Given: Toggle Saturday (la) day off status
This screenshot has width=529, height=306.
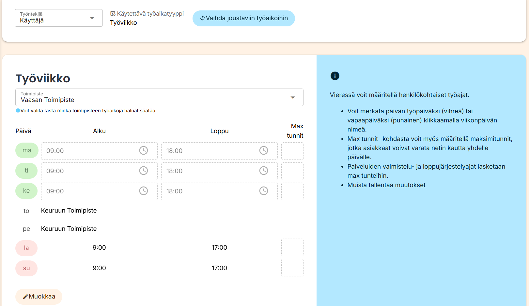Looking at the screenshot, I should (26, 248).
